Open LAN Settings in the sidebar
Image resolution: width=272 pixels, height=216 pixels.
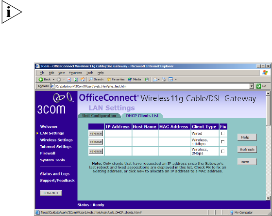point(52,133)
